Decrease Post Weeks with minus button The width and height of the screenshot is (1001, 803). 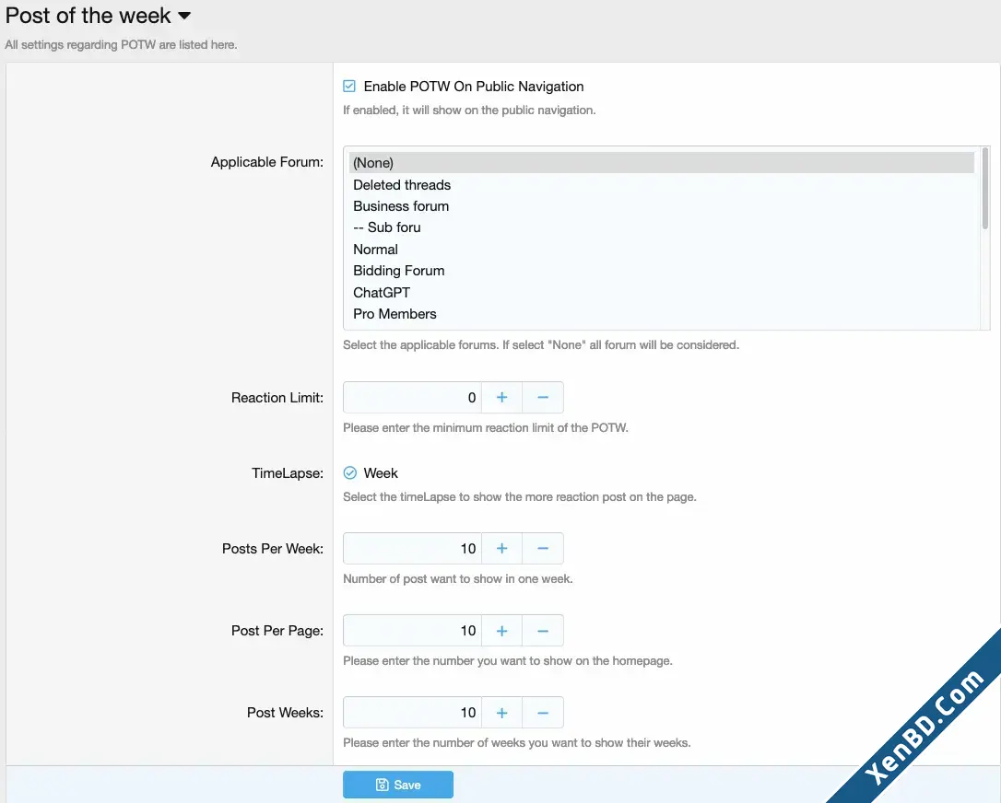(543, 713)
